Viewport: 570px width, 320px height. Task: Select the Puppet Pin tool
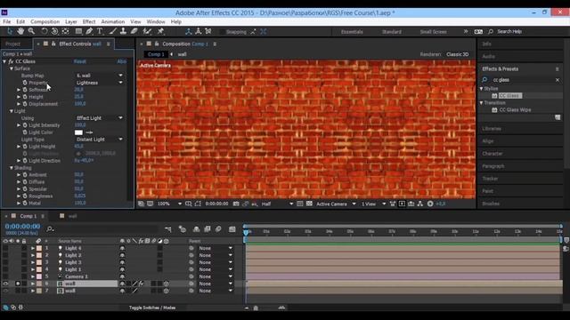(x=160, y=32)
